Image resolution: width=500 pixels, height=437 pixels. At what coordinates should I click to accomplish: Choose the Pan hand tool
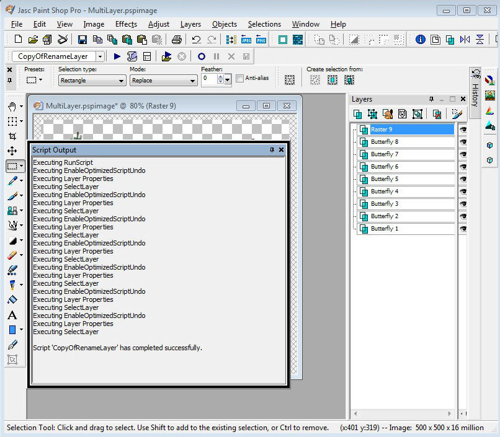12,107
